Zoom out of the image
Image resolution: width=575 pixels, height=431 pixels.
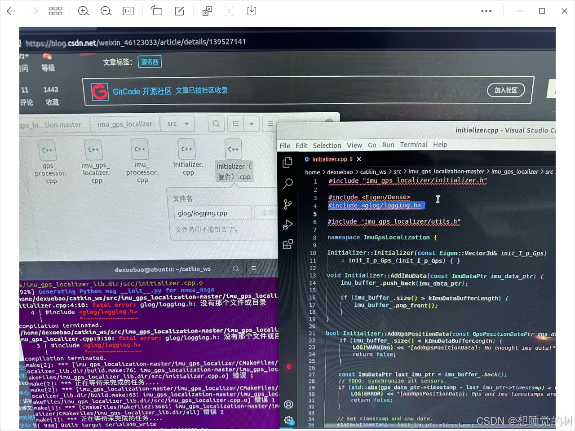tap(106, 11)
